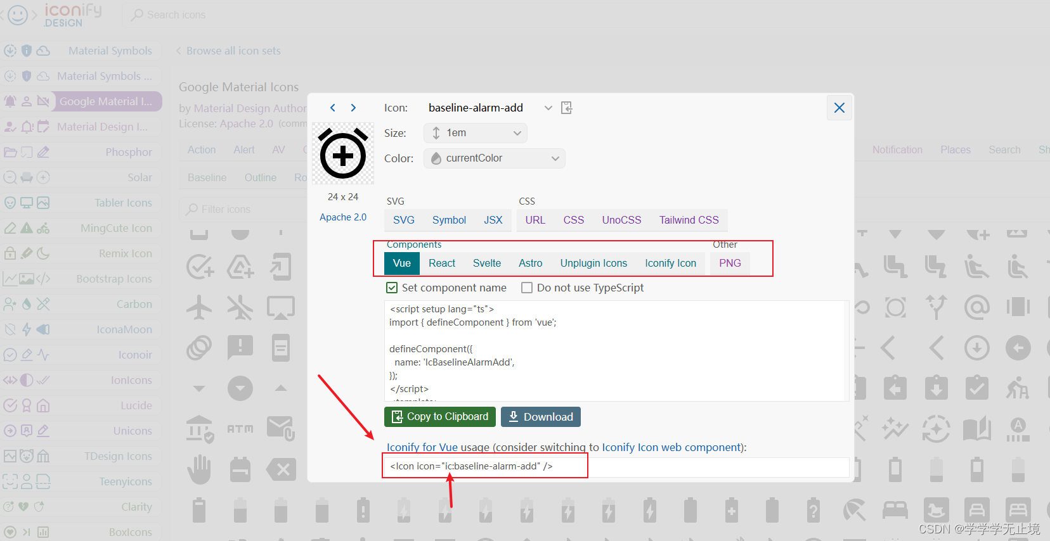
Task: Select the ATM icon in grid
Action: point(240,430)
